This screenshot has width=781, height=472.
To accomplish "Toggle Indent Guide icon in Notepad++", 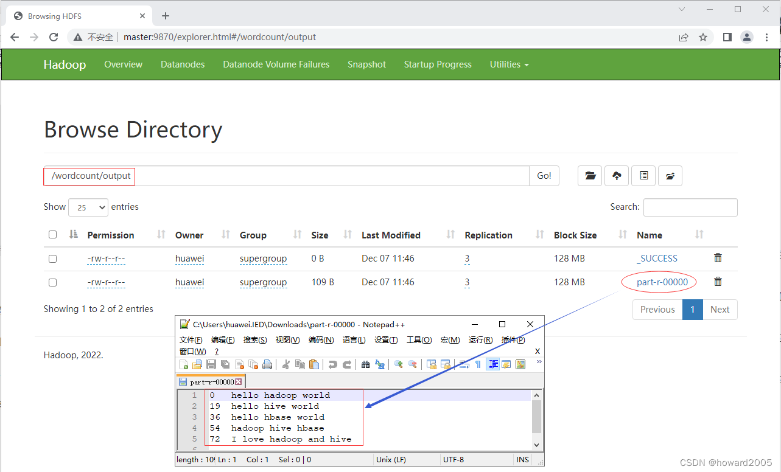I will (493, 364).
